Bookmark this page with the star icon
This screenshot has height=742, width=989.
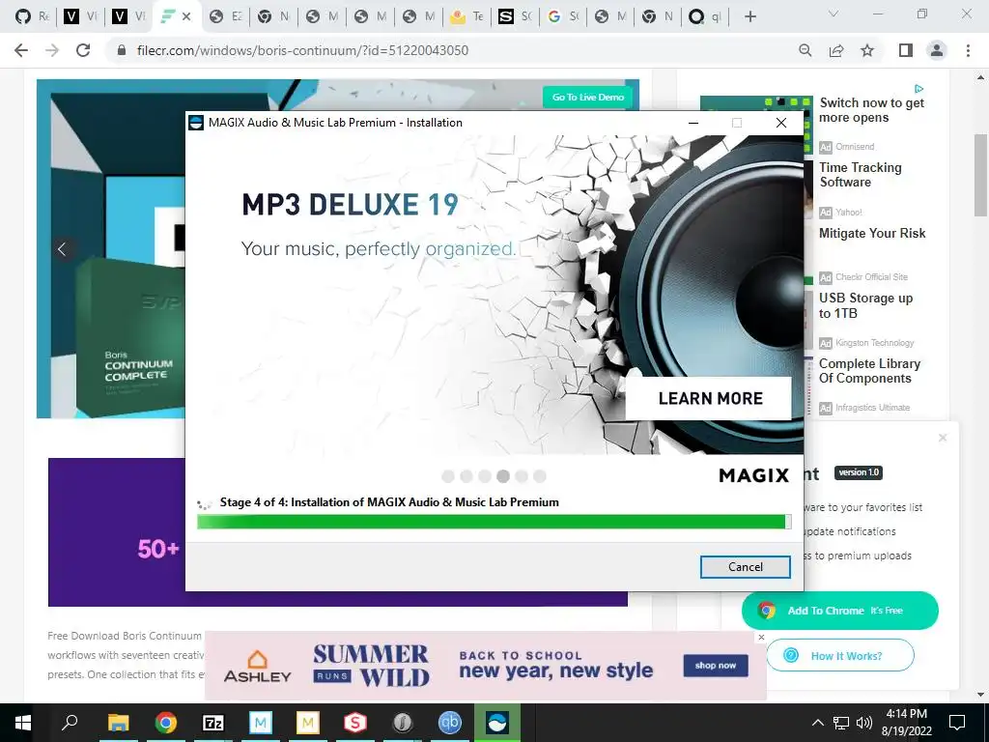point(867,50)
